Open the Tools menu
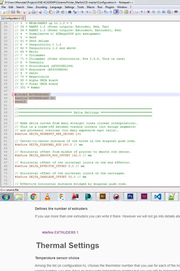This screenshot has width=180, height=271. tap(80, 7)
